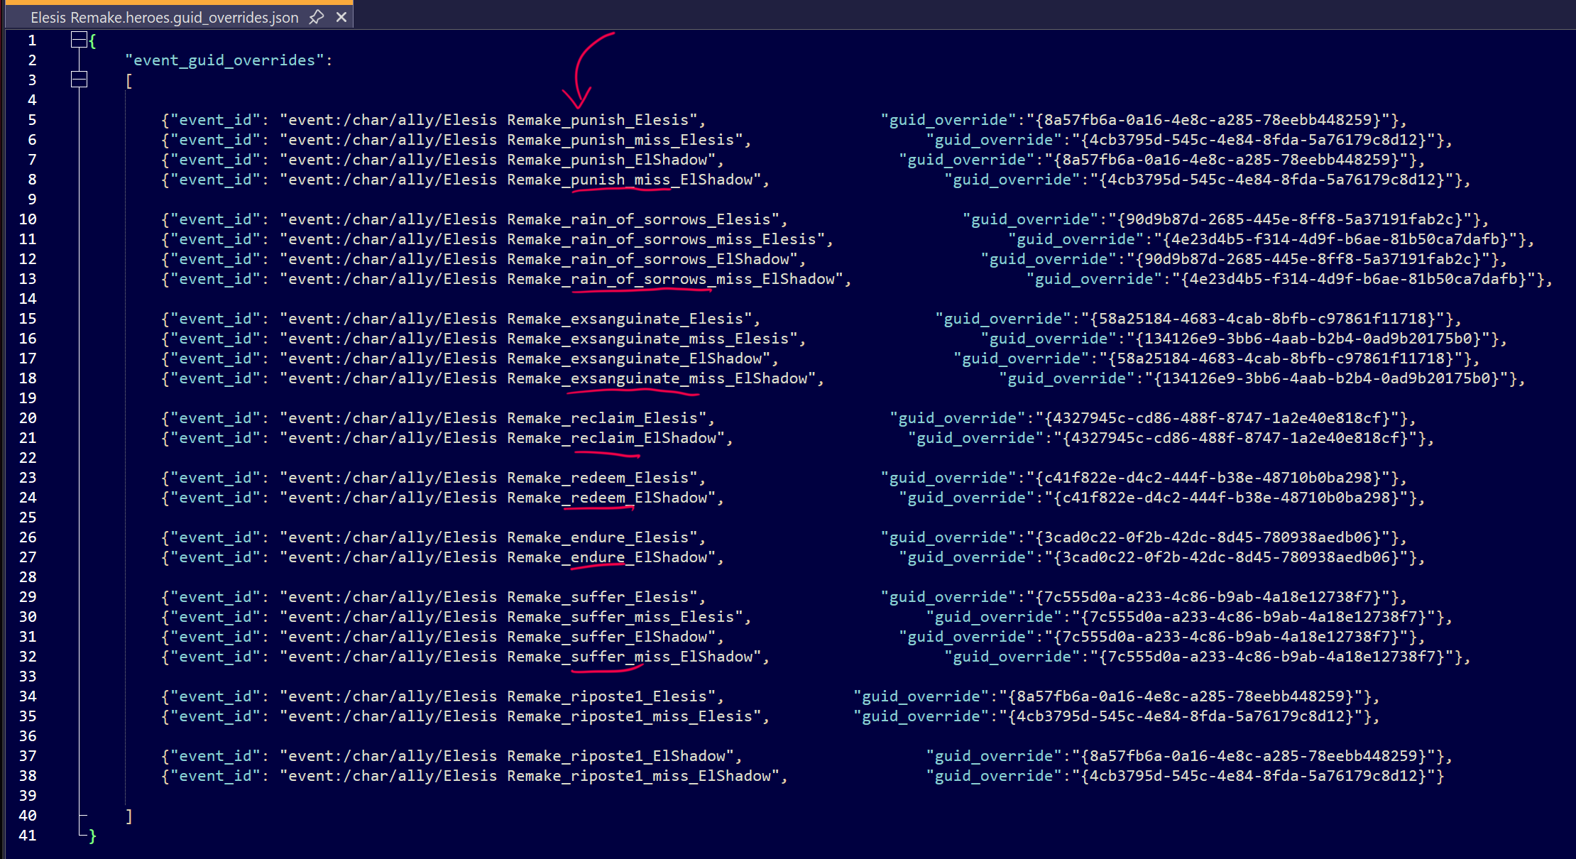
Task: Click the Remake_rain_of_sorrows_miss_ElShadow event path
Action: (x=562, y=279)
